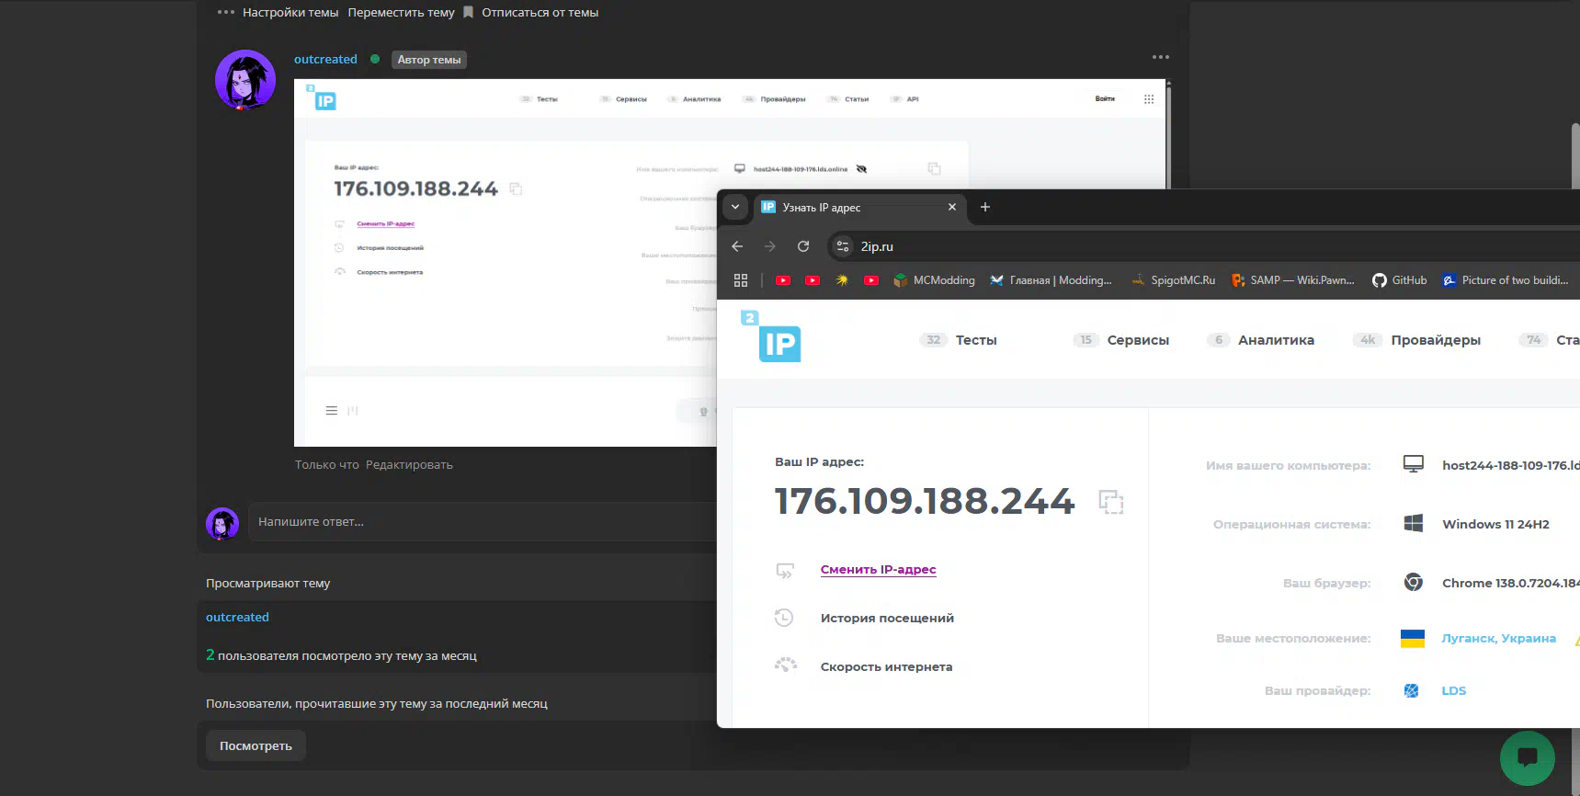Click Редактировать under the post
The height and width of the screenshot is (796, 1580).
click(409, 465)
